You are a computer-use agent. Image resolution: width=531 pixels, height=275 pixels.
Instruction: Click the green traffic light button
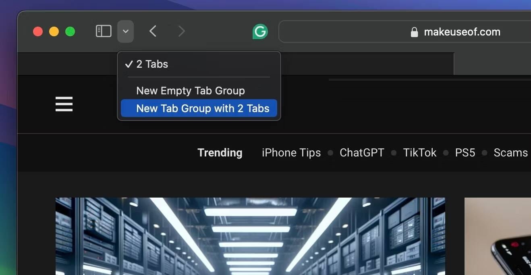tap(70, 31)
